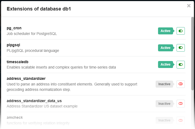Close the extensions dialog with X

pos(189,6)
